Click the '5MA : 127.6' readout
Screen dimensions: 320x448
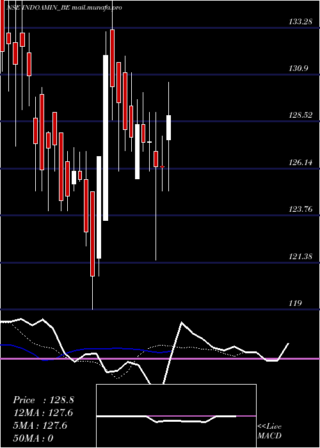40,426
